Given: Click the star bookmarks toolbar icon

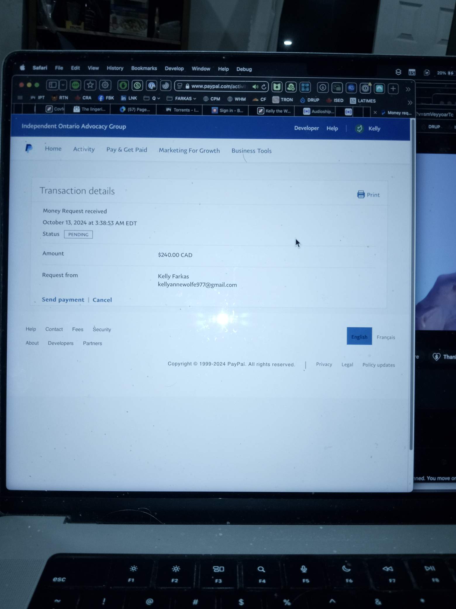Looking at the screenshot, I should click(x=90, y=85).
